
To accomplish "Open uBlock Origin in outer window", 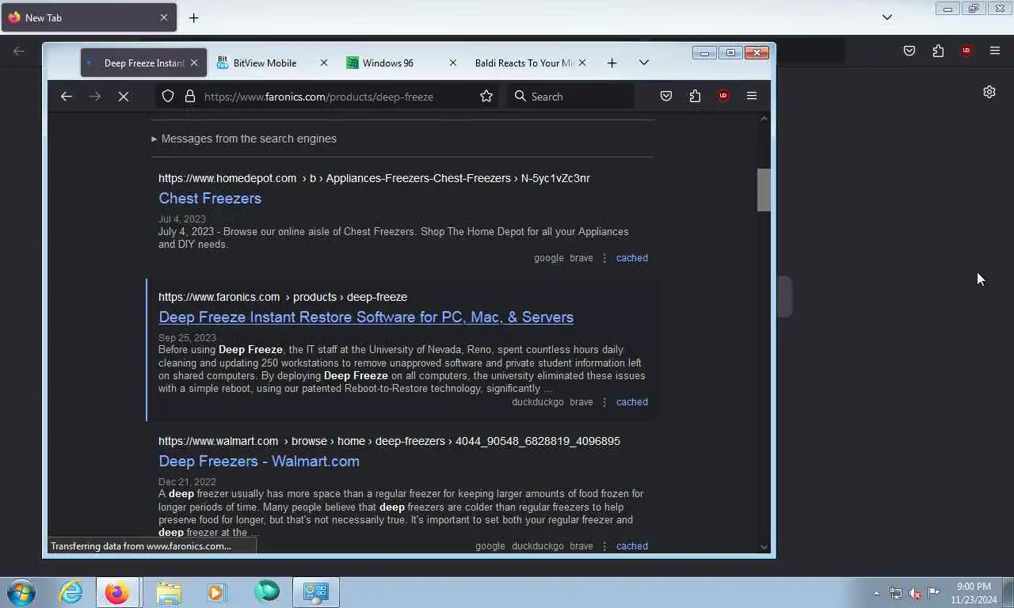I will click(x=966, y=51).
